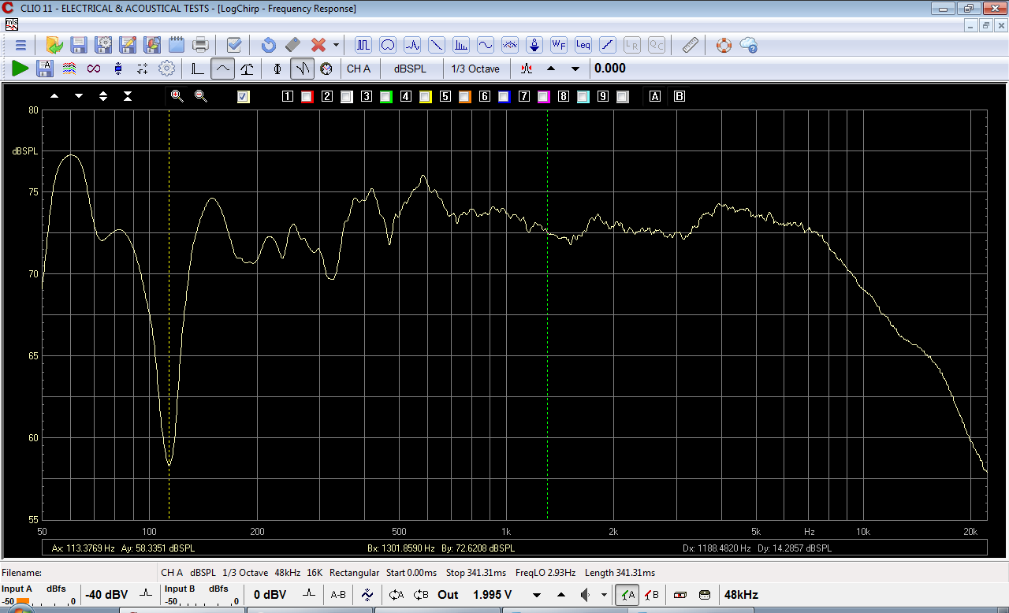The image size is (1009, 613).
Task: Toggle overlay 1 red checkbox
Action: [x=307, y=97]
